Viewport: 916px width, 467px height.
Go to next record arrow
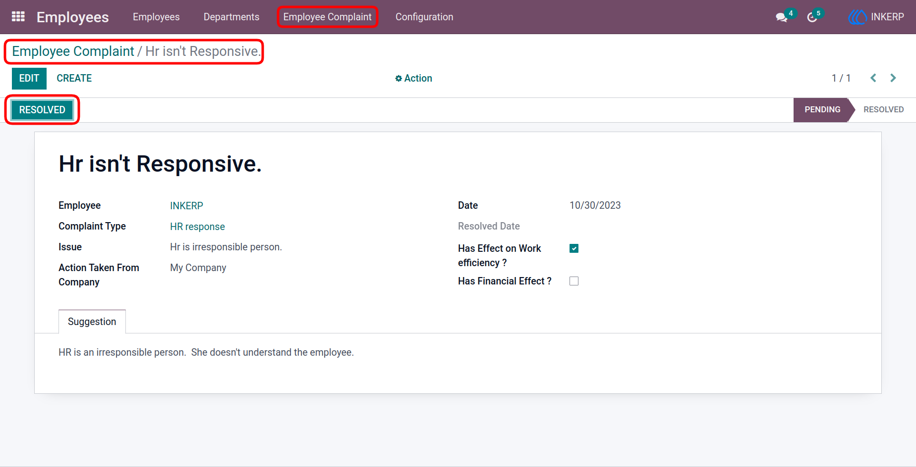click(893, 78)
